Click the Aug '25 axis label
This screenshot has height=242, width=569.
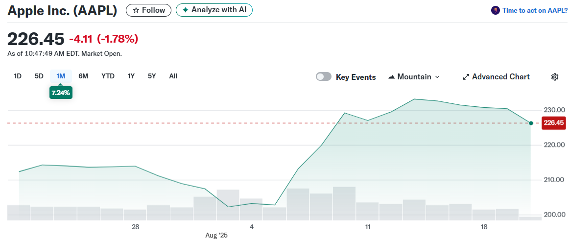(216, 235)
